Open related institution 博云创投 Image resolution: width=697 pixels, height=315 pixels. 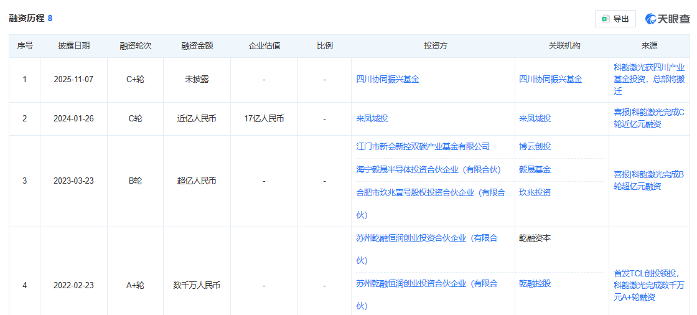(x=535, y=146)
